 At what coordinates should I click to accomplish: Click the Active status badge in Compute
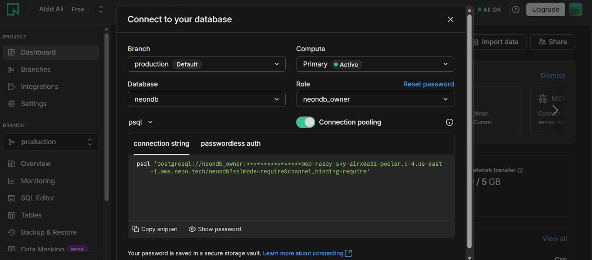tap(347, 65)
